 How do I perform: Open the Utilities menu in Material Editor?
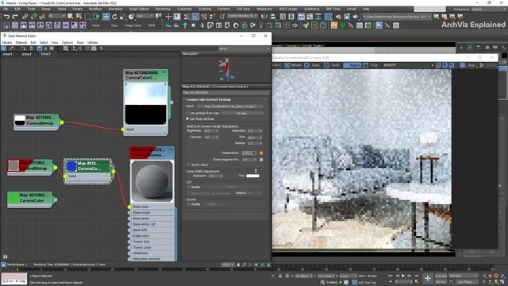92,42
